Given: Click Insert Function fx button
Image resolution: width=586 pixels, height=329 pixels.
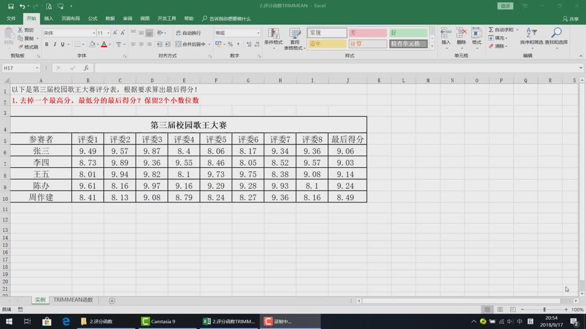Looking at the screenshot, I should point(86,68).
